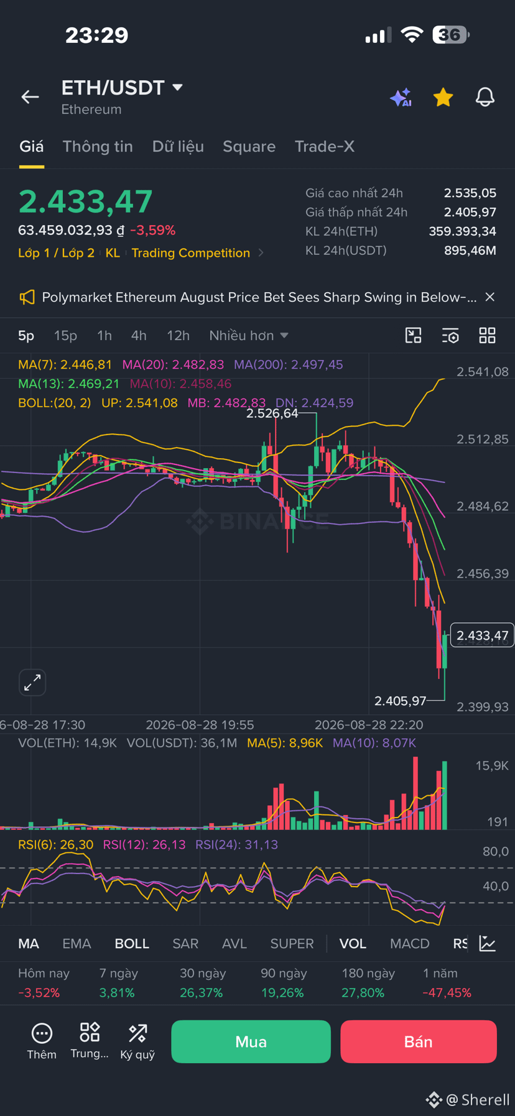Toggle the MA indicator
The width and height of the screenshot is (515, 1116).
(29, 944)
